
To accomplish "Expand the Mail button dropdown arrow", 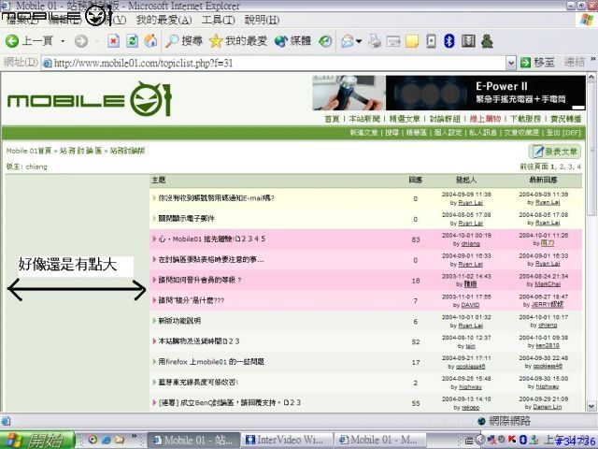I will click(359, 41).
